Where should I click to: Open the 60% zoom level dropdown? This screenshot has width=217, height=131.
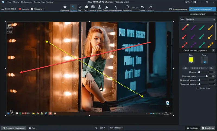click(103, 128)
